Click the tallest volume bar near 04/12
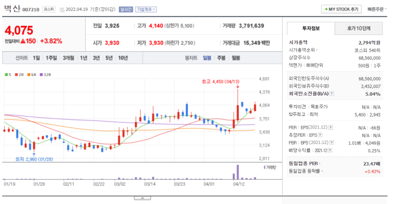401x204 pixels. coord(238,172)
